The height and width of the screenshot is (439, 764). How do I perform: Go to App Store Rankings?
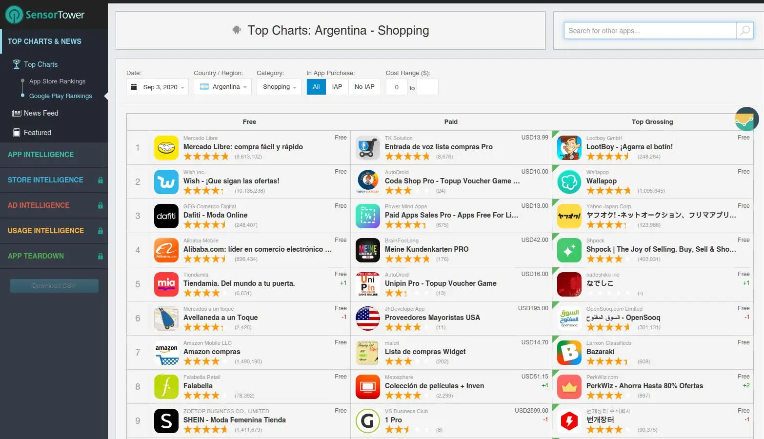click(x=57, y=81)
